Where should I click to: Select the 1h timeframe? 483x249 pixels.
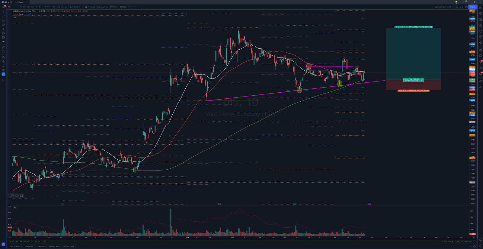coord(37,7)
